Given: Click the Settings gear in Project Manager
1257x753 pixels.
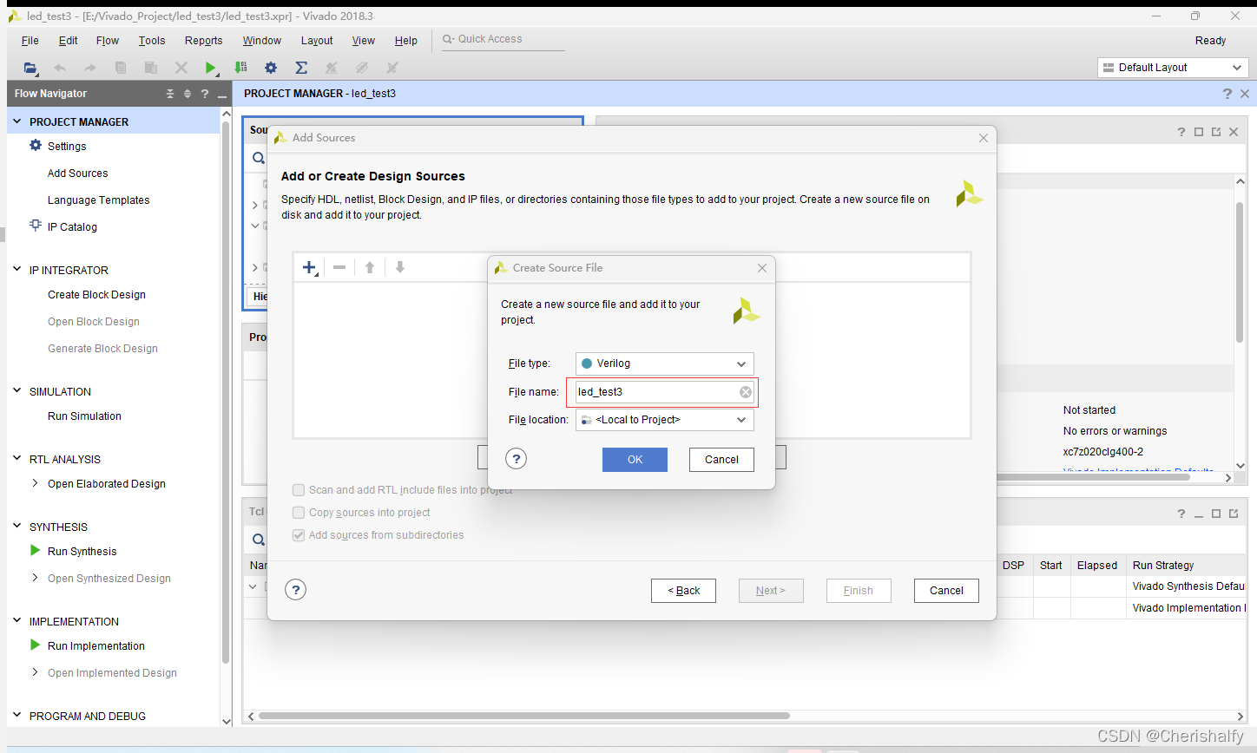Looking at the screenshot, I should 36,146.
